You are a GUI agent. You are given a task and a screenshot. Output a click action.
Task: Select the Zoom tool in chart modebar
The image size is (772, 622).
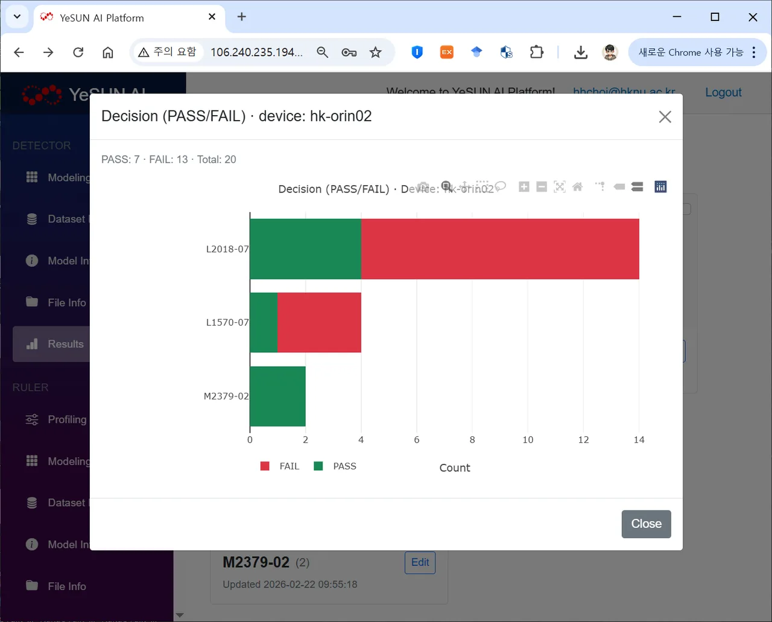coord(446,186)
